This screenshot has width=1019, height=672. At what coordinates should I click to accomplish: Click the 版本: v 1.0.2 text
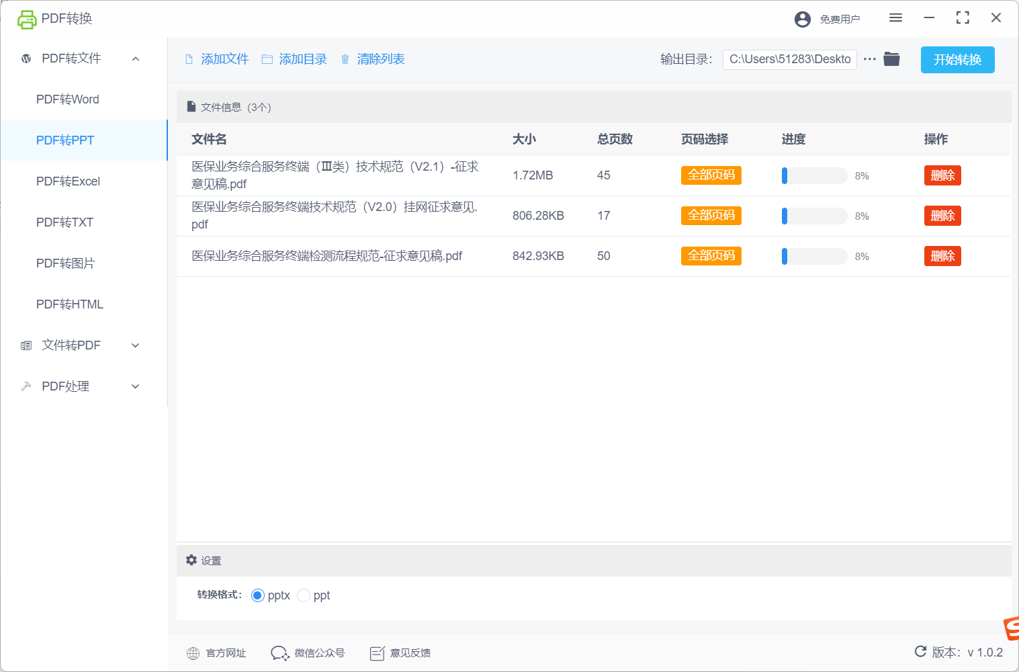[x=967, y=653]
